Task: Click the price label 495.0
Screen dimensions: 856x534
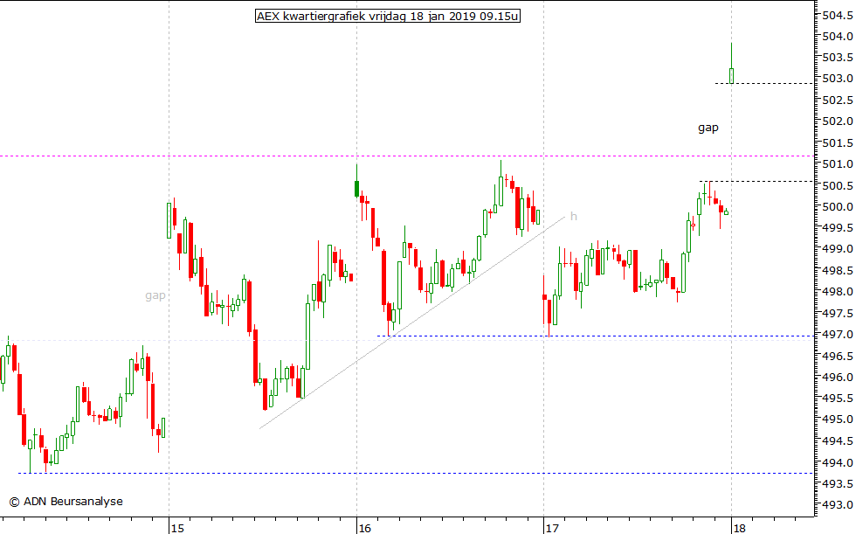Action: pyautogui.click(x=838, y=420)
